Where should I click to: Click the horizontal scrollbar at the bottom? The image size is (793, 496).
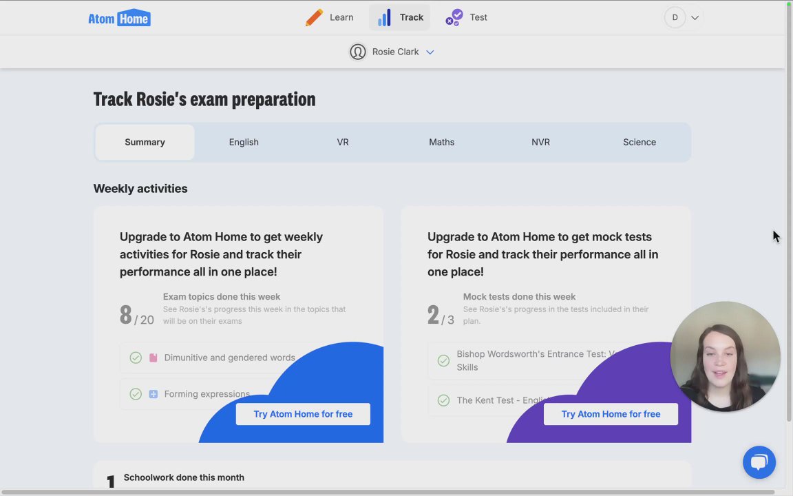point(388,492)
